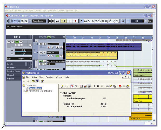Click the Record button in Cubase transport

click(76, 21)
